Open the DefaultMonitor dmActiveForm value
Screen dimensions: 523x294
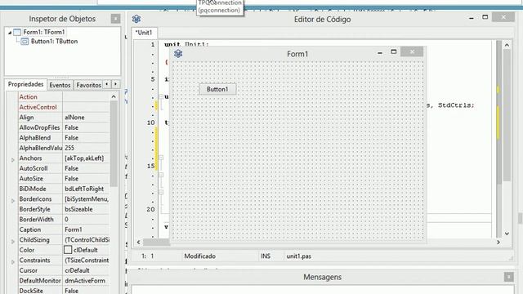pyautogui.click(x=87, y=281)
